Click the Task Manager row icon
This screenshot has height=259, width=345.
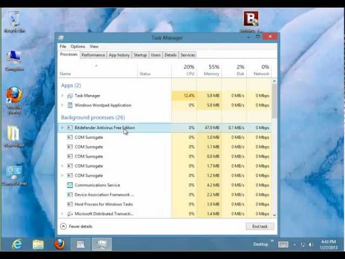click(70, 96)
